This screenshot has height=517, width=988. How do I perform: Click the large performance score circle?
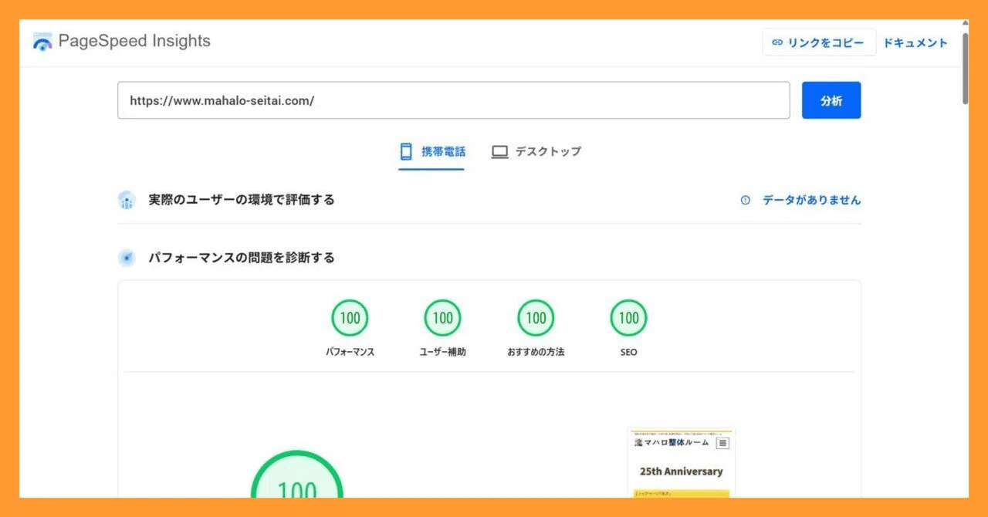297,475
